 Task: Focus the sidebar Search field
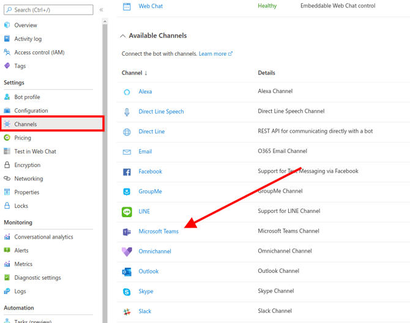tap(51, 10)
